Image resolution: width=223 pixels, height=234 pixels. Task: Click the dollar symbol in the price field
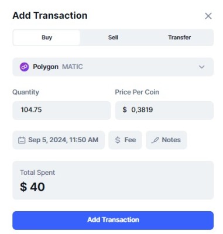125,110
